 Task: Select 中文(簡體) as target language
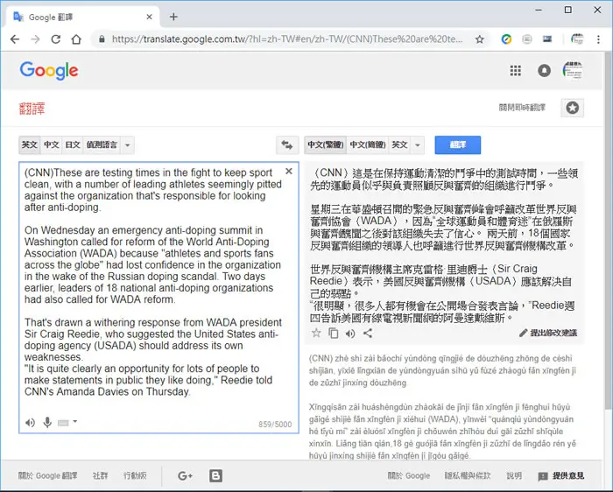point(368,145)
